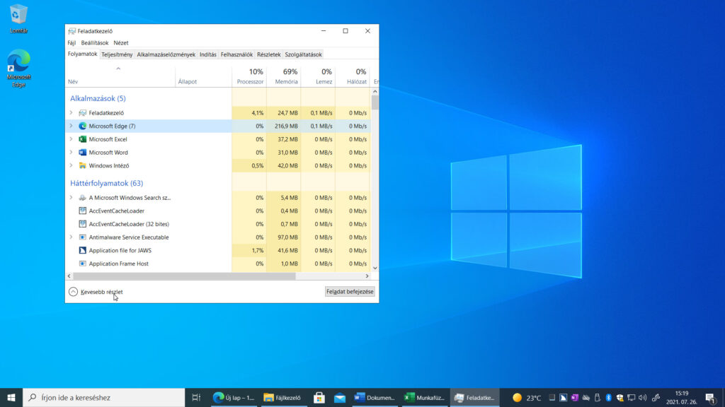Switch to Word Dokumen... taskbar button
Screen dimensions: 725x407
pos(375,397)
